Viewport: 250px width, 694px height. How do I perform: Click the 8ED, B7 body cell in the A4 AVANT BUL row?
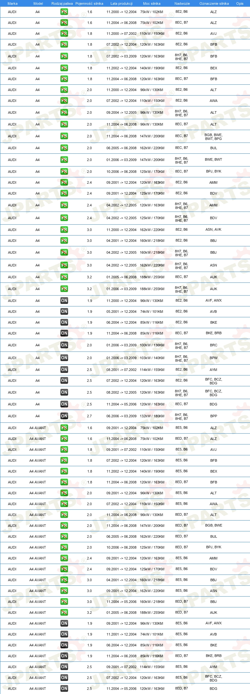(x=182, y=536)
